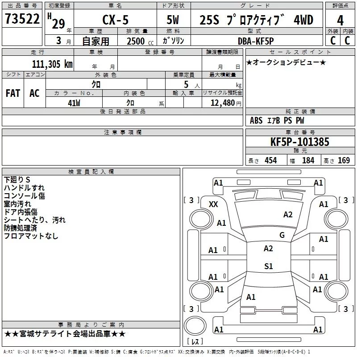
Task: Select the air conditioner value AC
Action: click(34, 93)
